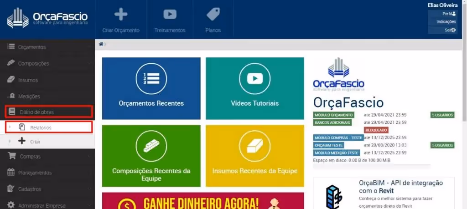Click the home breadcrumb icon
Viewport: 467px width, 209px height.
[x=101, y=44]
